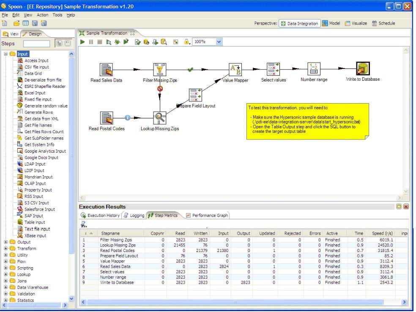The height and width of the screenshot is (312, 416).
Task: Open the Tools menu
Action: [x=57, y=15]
